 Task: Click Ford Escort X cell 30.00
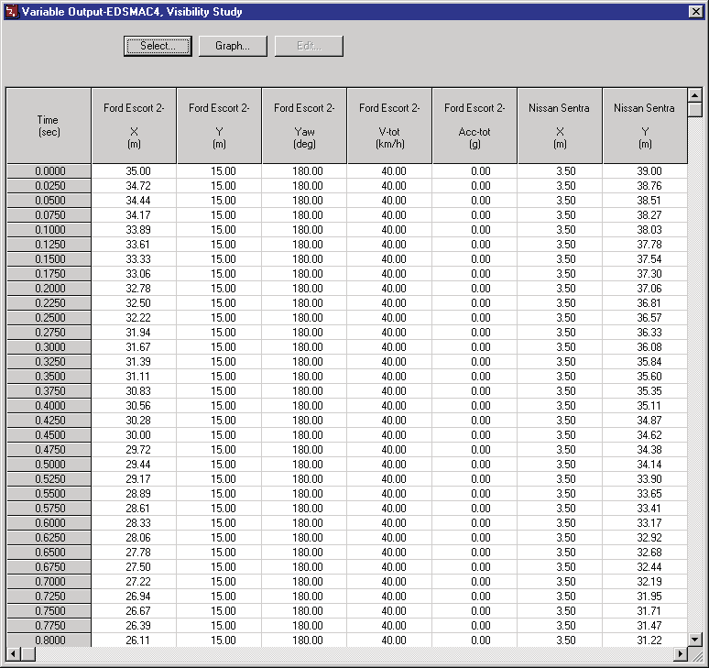(x=134, y=434)
